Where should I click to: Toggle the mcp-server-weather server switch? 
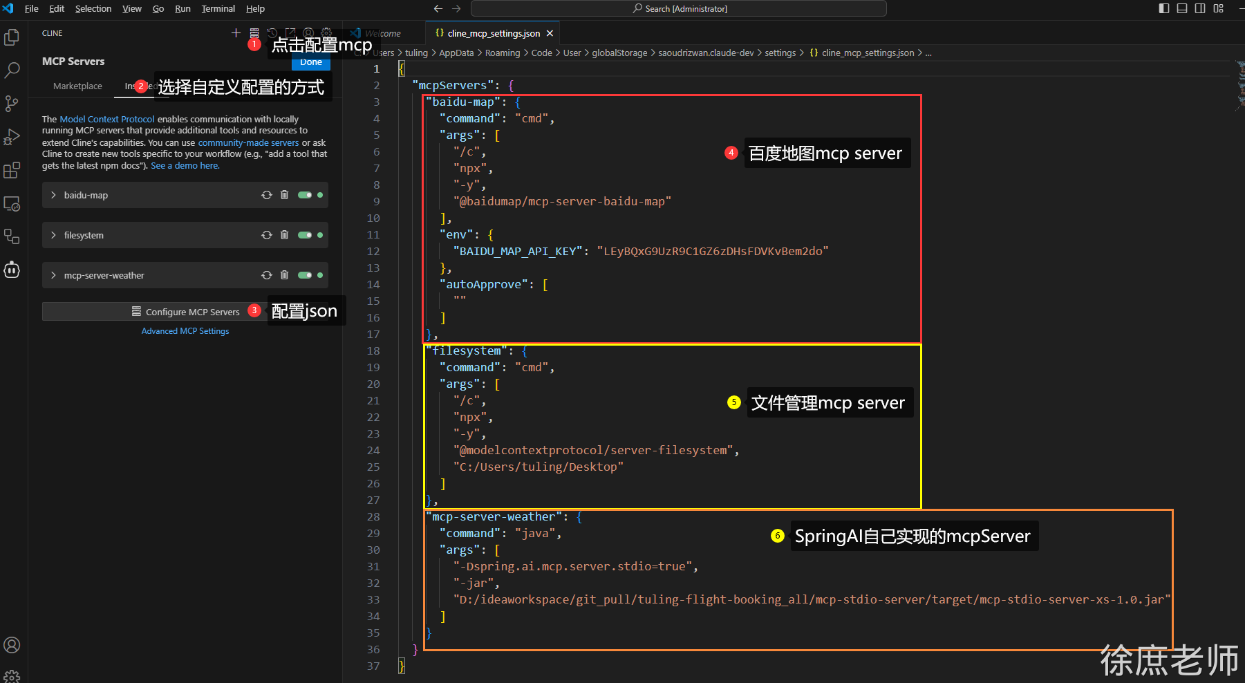[x=304, y=275]
